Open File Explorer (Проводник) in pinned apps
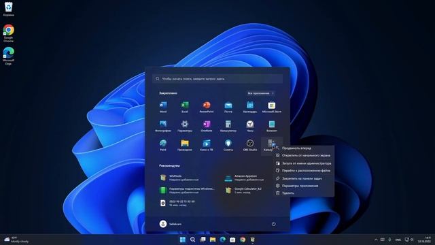This screenshot has height=245, width=435. tap(185, 145)
